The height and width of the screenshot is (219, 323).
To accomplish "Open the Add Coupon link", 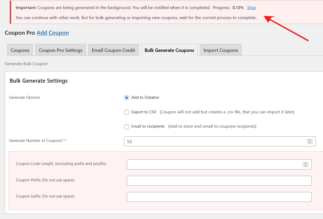I will 53,33.
